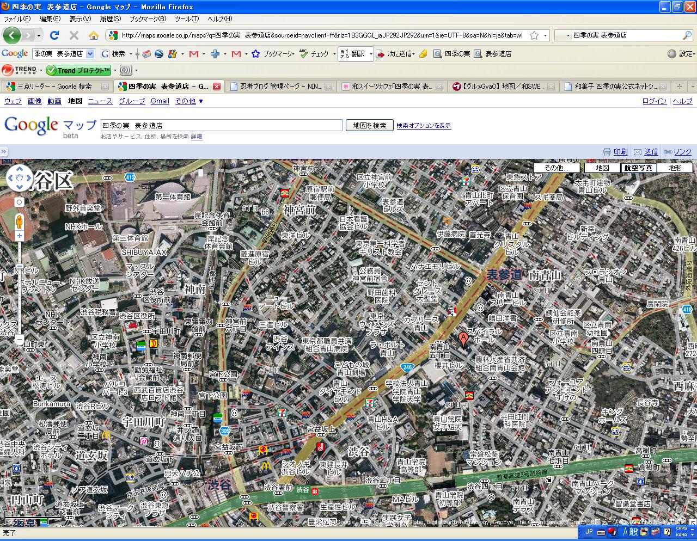The image size is (697, 541).
Task: Pan the map left with the arrow
Action: point(11,178)
